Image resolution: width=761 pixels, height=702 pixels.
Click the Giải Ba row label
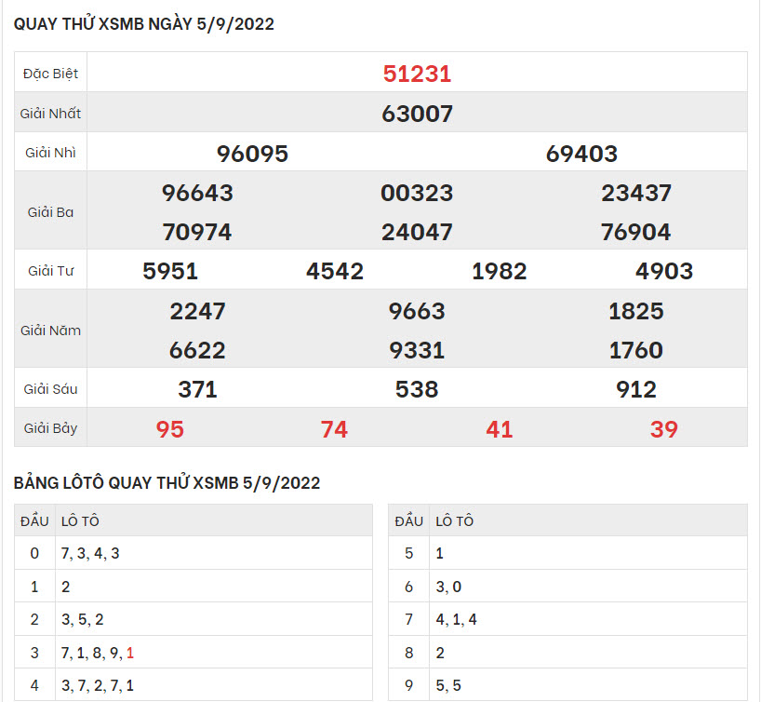[50, 212]
